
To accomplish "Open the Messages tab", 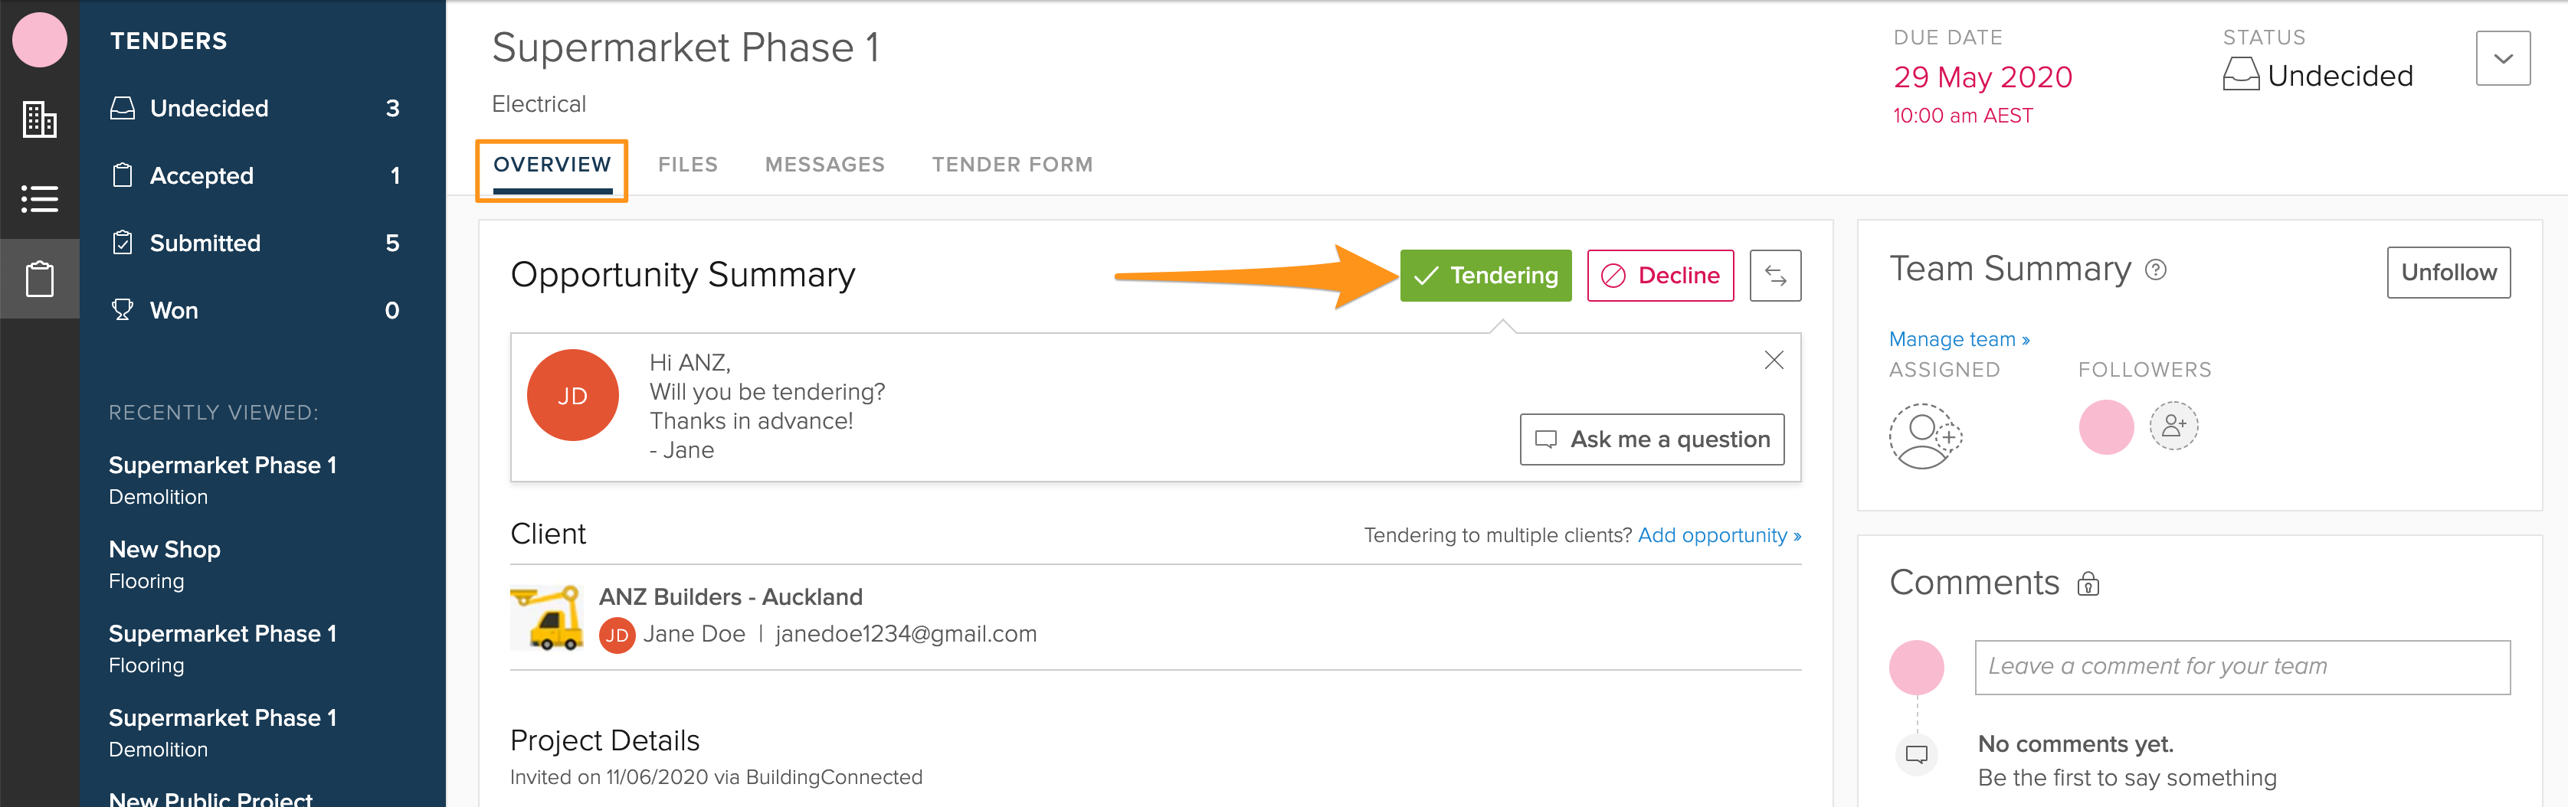I will click(824, 165).
